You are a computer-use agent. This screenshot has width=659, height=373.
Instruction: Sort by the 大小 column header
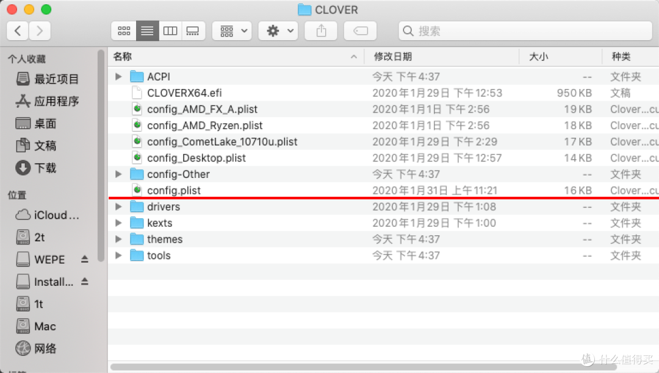tap(560, 57)
